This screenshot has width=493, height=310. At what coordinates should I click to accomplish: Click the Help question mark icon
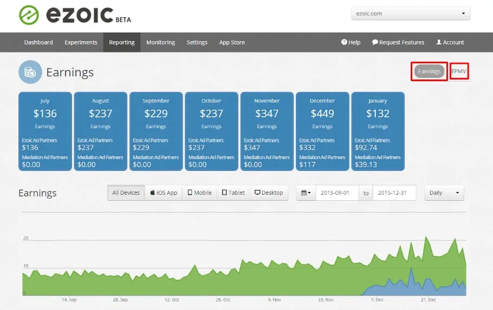(x=344, y=42)
